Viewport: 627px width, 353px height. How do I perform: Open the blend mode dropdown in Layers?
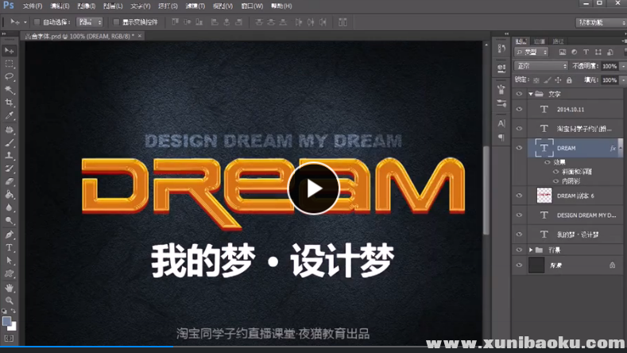[x=540, y=66]
